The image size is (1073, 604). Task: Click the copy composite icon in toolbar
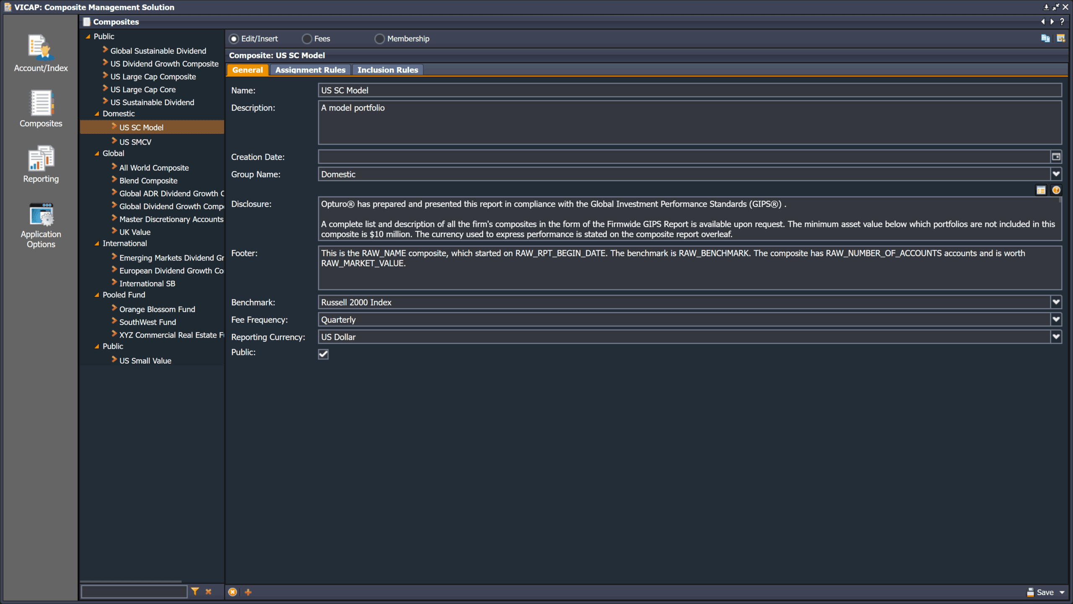coord(1045,39)
